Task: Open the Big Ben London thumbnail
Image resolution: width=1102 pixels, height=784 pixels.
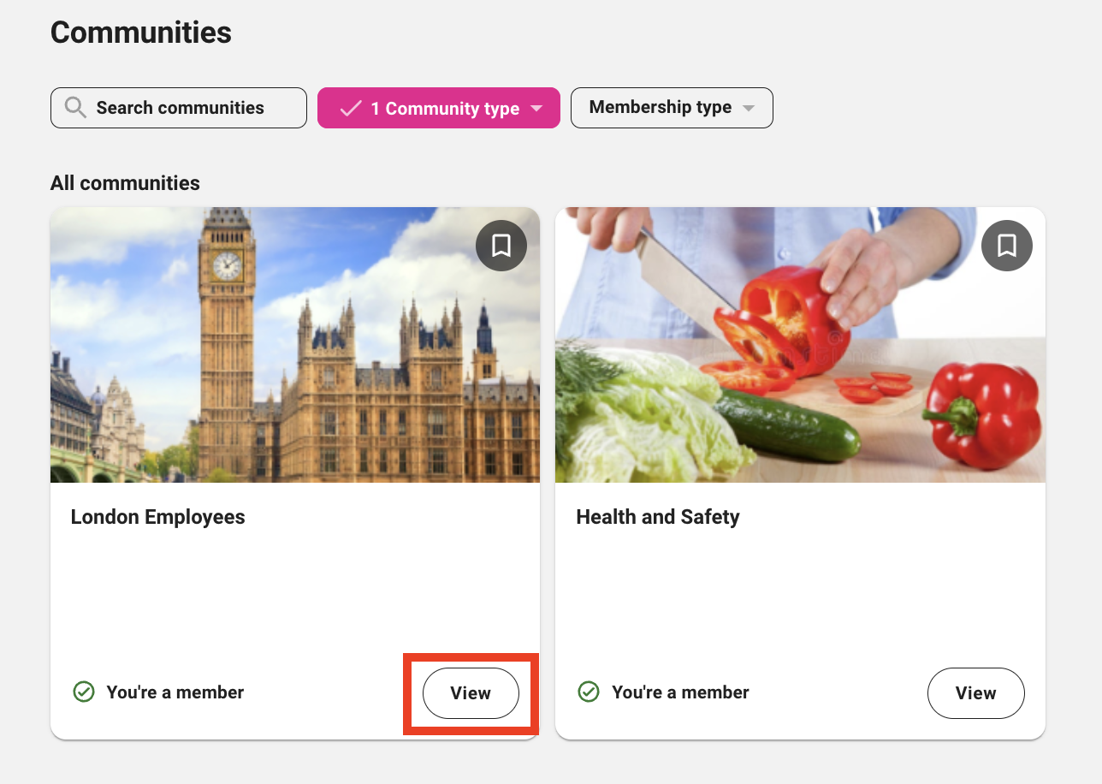Action: point(295,359)
